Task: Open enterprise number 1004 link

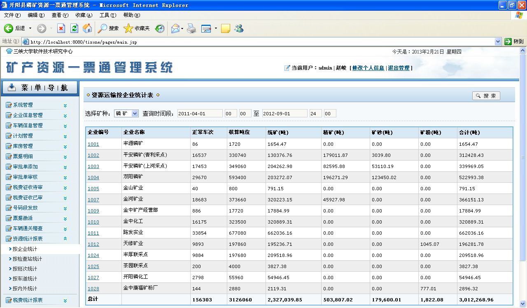Action: point(93,177)
